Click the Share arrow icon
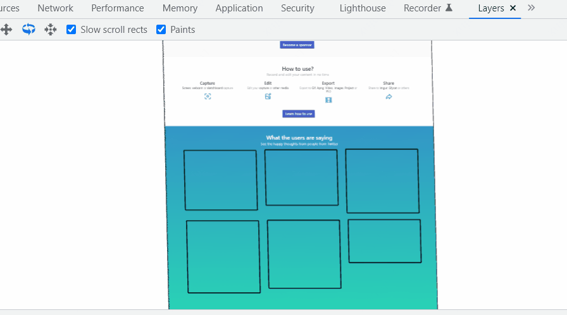567x315 pixels. pos(389,97)
